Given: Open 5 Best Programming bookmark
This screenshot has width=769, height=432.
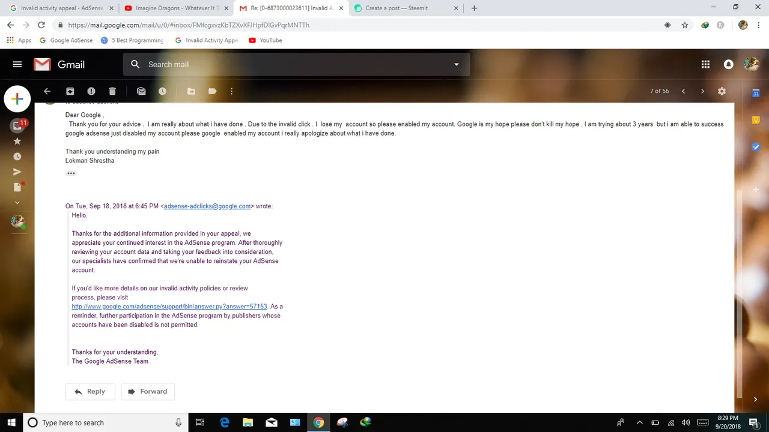Looking at the screenshot, I should [132, 40].
